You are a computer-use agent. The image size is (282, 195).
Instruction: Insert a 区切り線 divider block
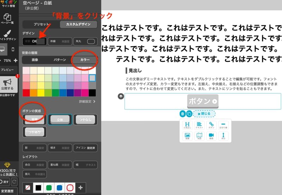(x=223, y=125)
